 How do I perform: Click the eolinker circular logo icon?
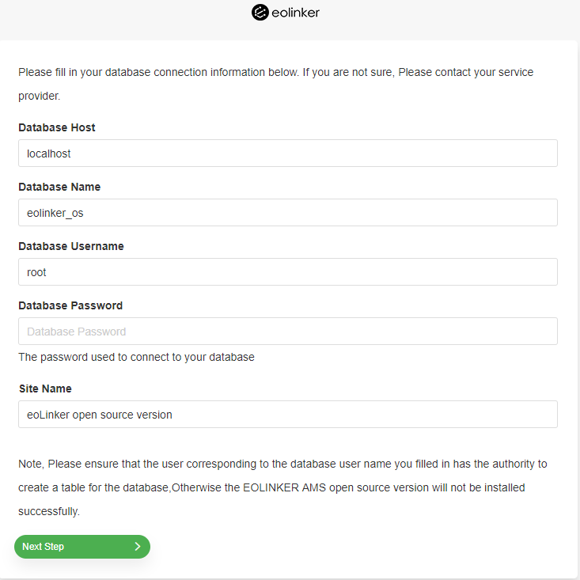[x=260, y=13]
